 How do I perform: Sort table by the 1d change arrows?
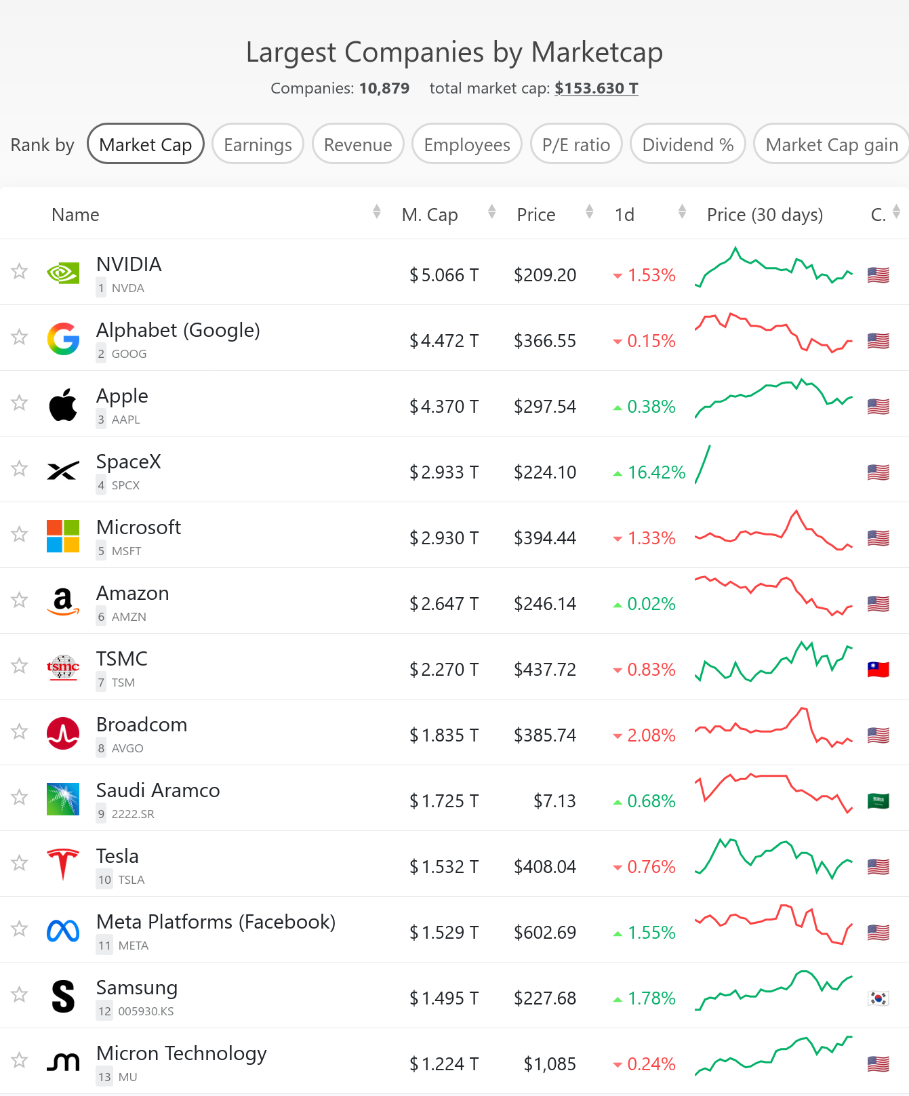683,212
